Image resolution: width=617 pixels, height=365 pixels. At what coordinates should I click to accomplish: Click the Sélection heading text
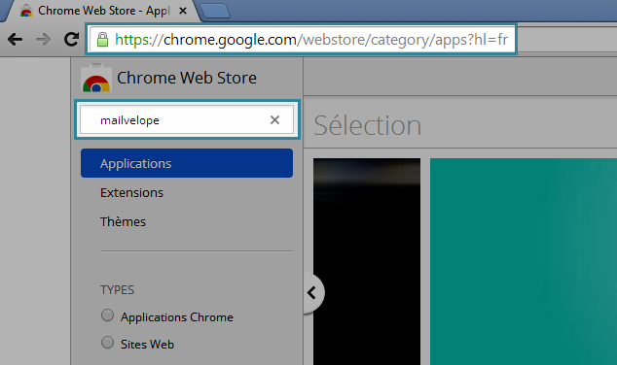click(x=368, y=125)
